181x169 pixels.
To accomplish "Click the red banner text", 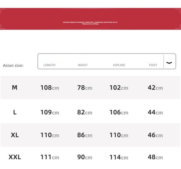I will [90, 23].
